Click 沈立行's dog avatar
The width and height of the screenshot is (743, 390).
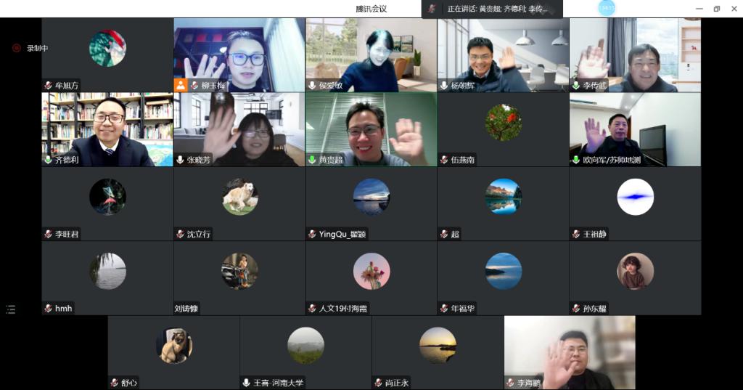coord(239,197)
